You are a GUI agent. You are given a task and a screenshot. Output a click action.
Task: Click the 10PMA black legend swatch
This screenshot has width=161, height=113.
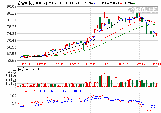coord(108,3)
